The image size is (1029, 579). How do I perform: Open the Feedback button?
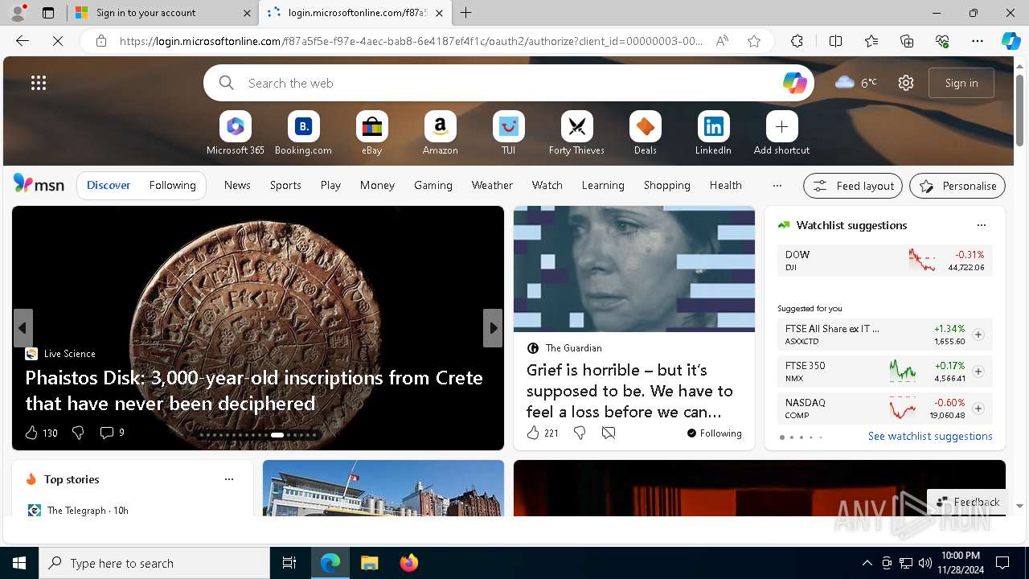point(967,502)
